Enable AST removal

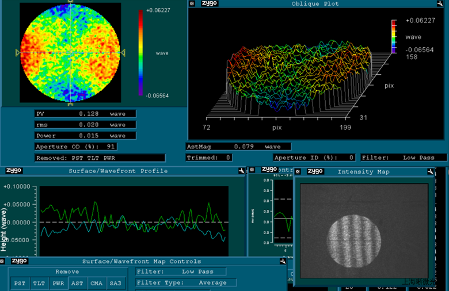[77, 283]
